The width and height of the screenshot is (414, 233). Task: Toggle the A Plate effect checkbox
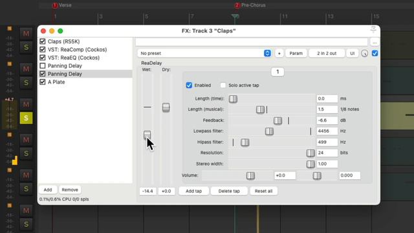[x=43, y=82]
